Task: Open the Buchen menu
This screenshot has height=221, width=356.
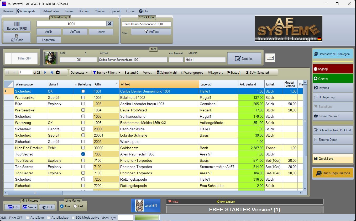Action: 83,11
